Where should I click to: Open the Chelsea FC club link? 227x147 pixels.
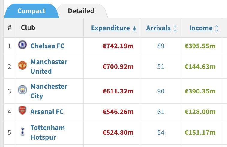pyautogui.click(x=47, y=46)
